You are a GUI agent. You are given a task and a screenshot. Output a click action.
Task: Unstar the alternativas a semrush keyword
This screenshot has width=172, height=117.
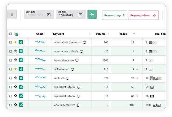(x=15, y=42)
